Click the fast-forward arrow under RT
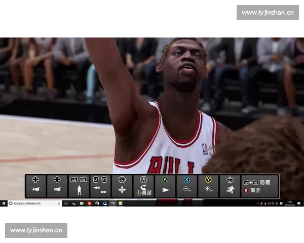 pyautogui.click(x=104, y=192)
